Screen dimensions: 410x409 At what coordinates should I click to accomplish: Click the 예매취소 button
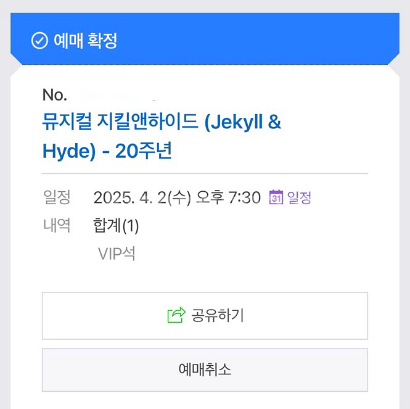pos(205,370)
